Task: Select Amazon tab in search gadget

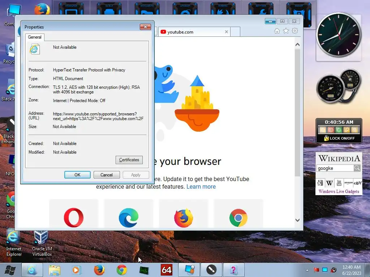Action: click(x=348, y=183)
